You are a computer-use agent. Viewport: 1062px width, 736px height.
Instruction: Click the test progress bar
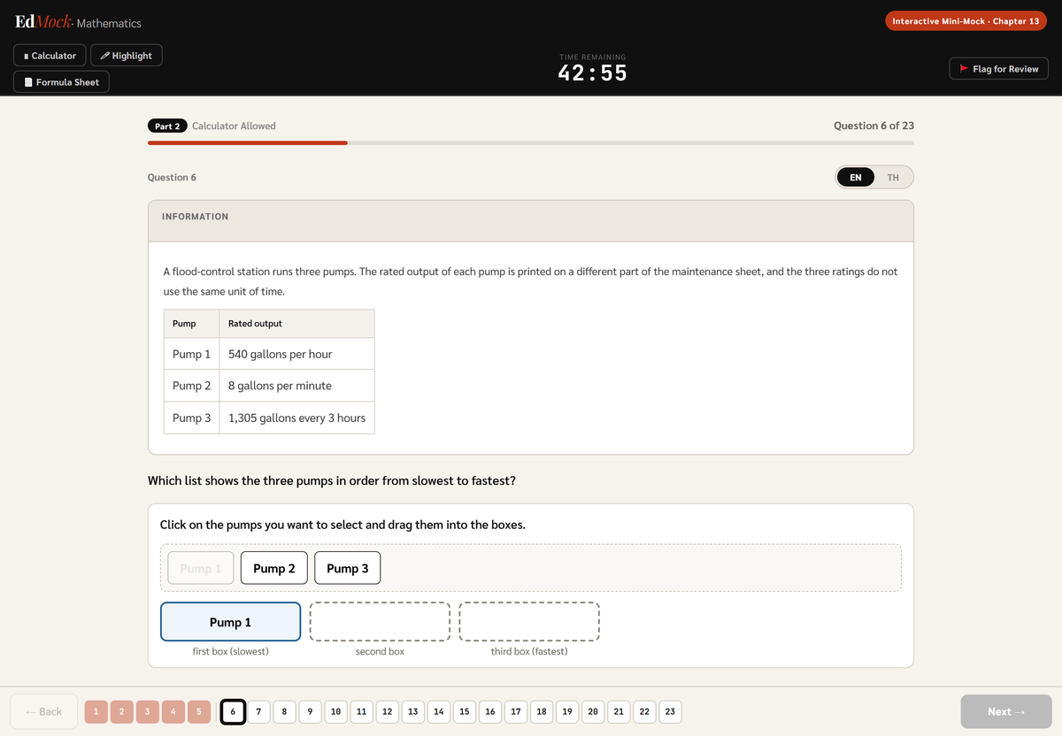531,142
